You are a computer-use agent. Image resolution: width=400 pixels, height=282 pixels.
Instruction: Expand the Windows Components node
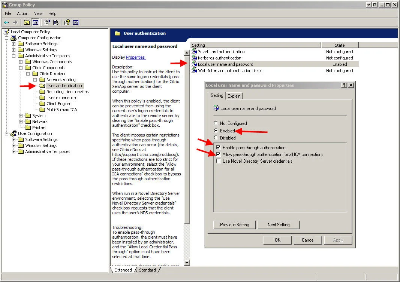coord(21,62)
